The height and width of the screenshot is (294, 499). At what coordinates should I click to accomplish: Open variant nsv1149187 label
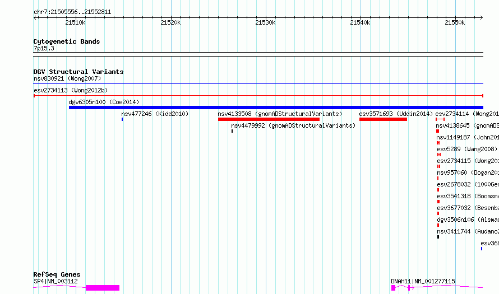click(x=468, y=137)
